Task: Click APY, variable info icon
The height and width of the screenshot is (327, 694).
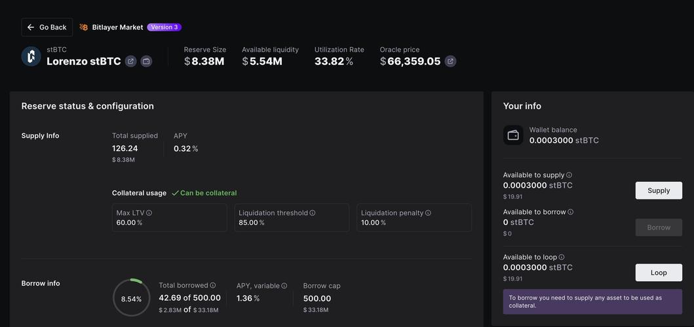Action: pyautogui.click(x=284, y=286)
